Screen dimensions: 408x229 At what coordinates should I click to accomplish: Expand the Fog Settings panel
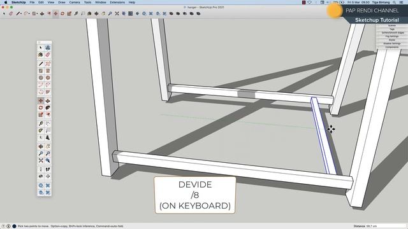coord(392,37)
